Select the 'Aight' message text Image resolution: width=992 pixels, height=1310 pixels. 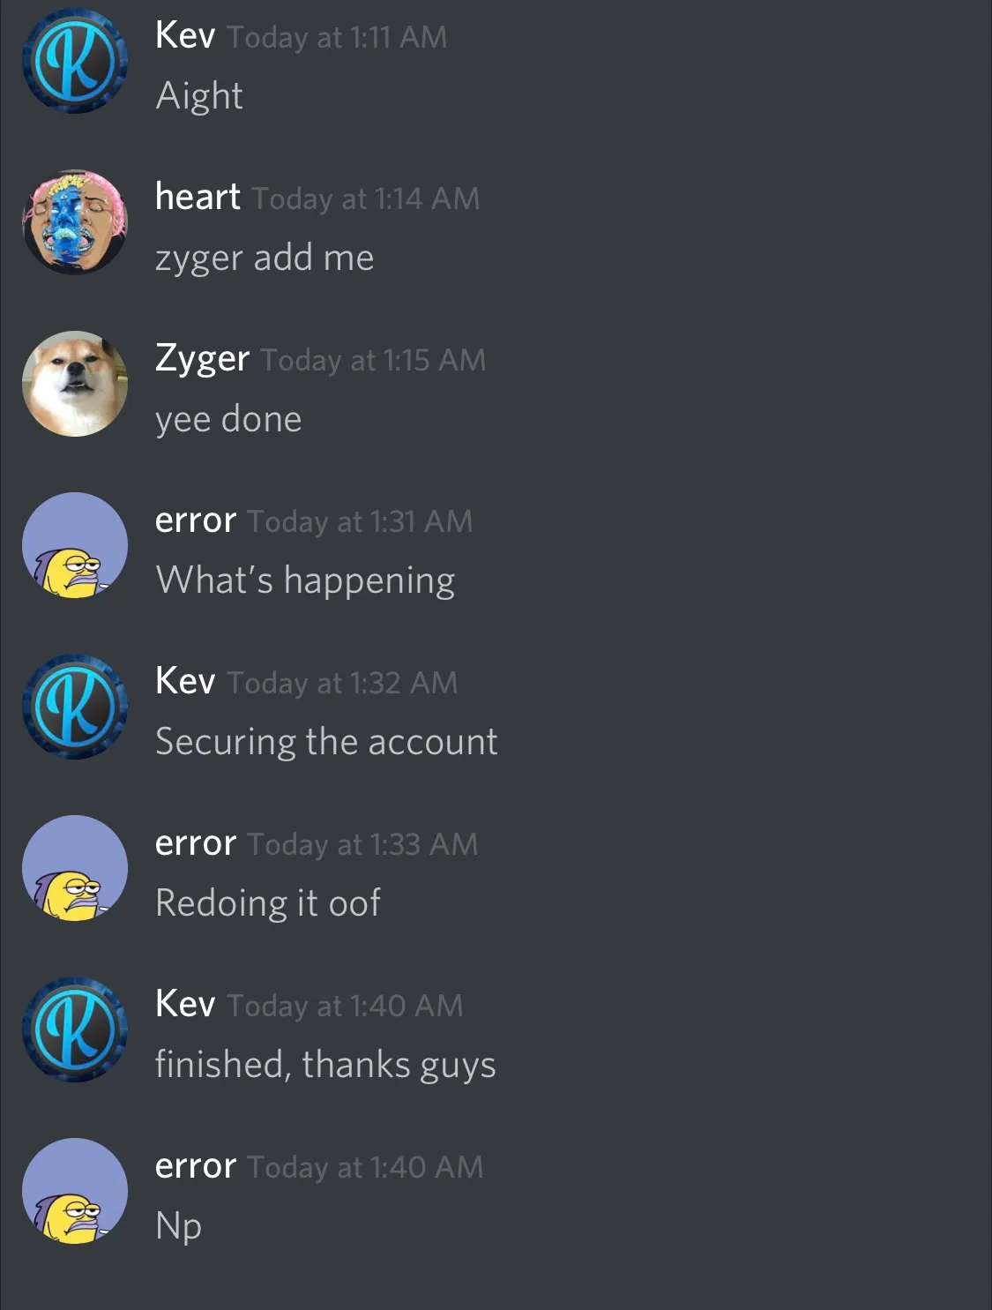coord(199,96)
